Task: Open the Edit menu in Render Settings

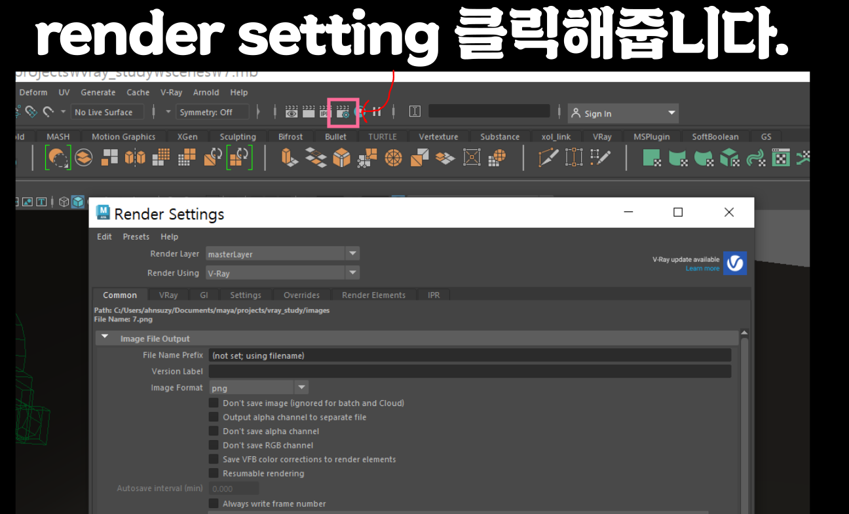Action: point(104,236)
